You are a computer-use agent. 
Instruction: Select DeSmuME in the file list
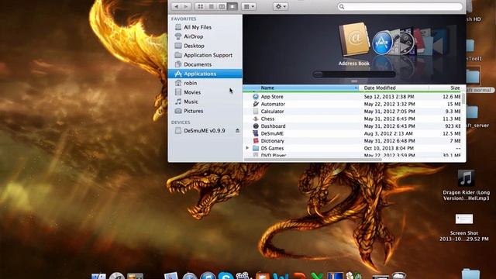[352, 133]
